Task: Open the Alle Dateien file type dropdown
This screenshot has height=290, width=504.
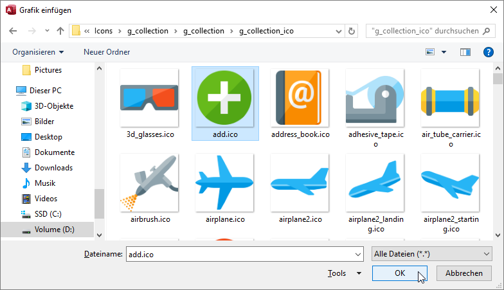Action: click(432, 254)
